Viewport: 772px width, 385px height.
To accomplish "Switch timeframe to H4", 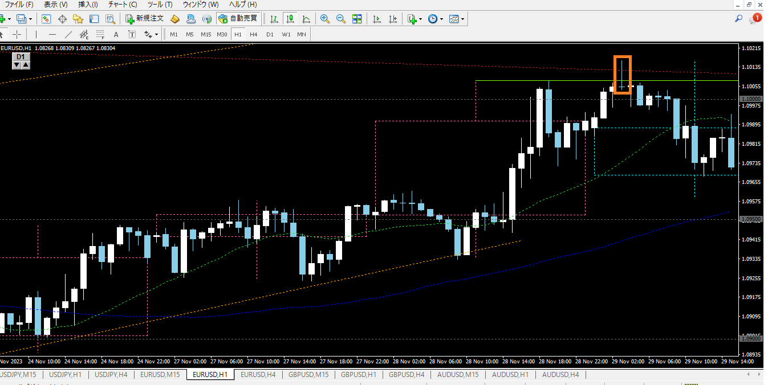I will [x=254, y=34].
